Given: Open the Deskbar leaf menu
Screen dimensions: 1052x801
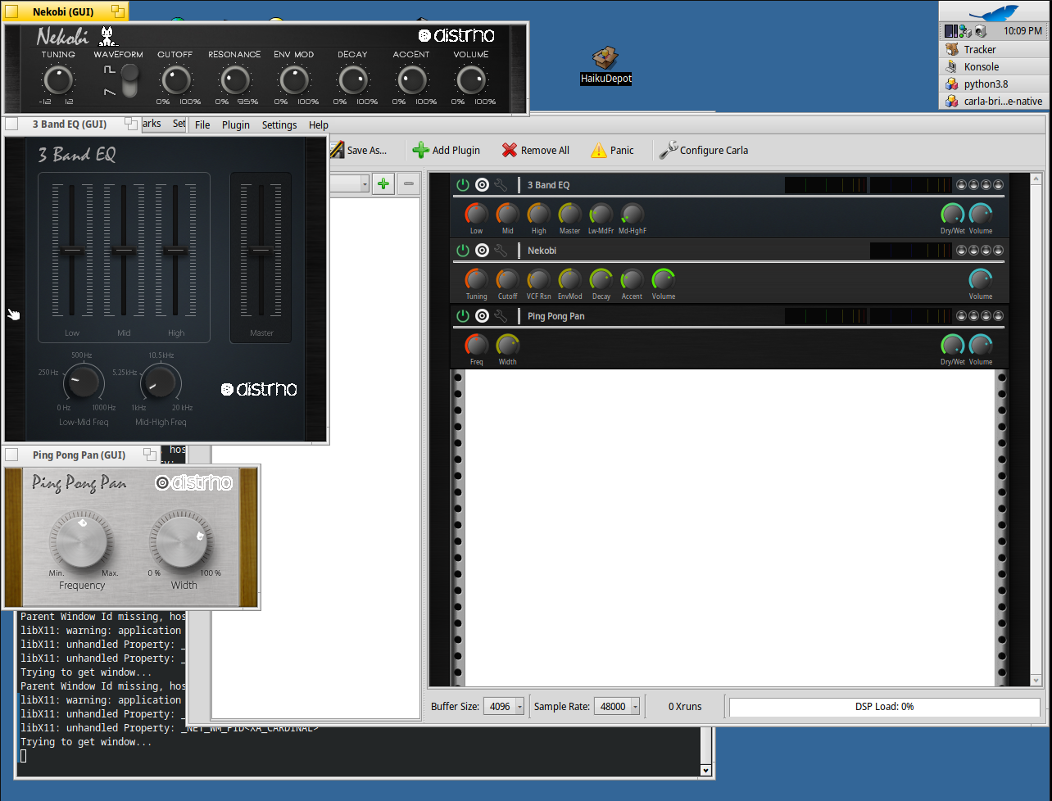Looking at the screenshot, I should (x=993, y=12).
